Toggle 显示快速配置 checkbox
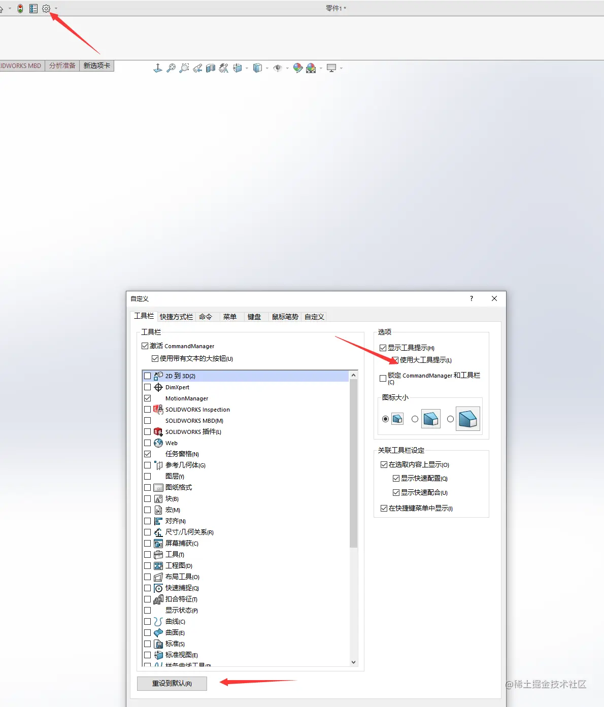604x707 pixels. coord(396,479)
